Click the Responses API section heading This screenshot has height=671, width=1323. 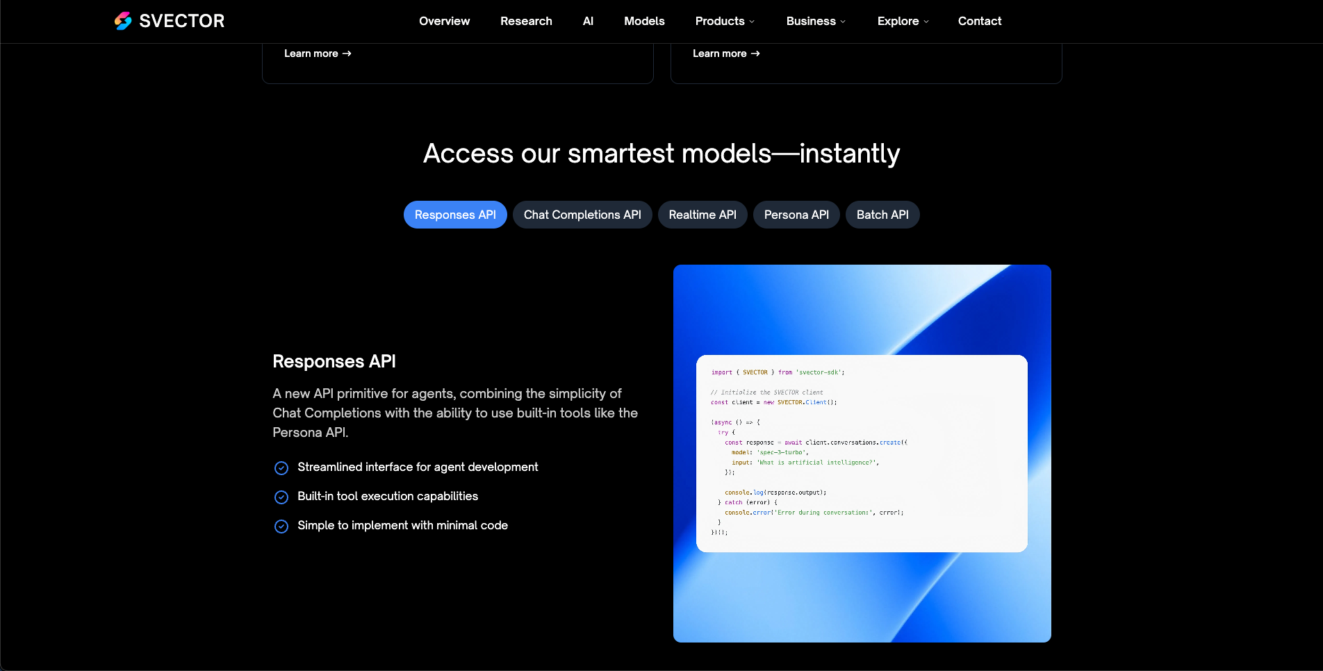pyautogui.click(x=334, y=361)
